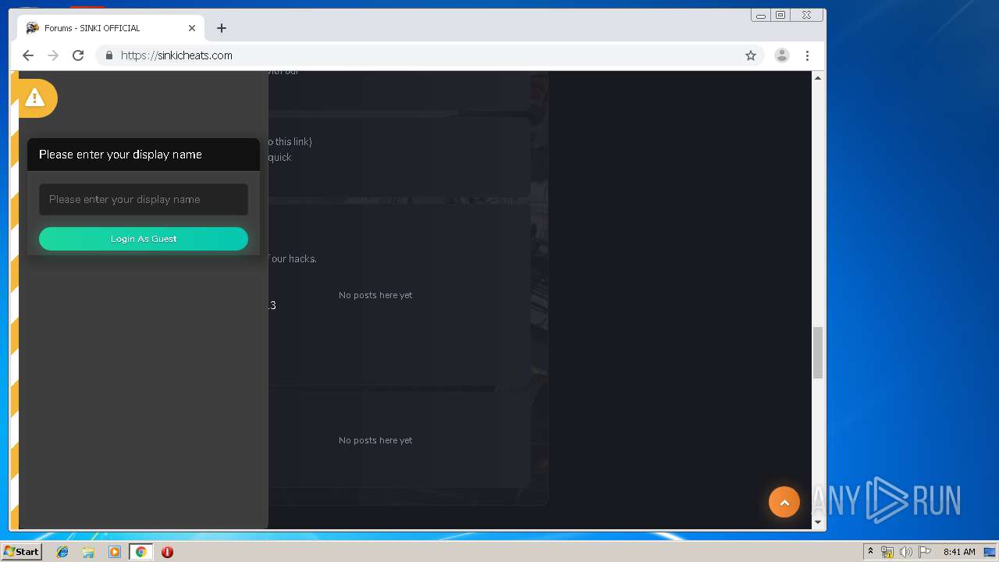Close the Chrome window
Screen dimensions: 999x562
[807, 15]
